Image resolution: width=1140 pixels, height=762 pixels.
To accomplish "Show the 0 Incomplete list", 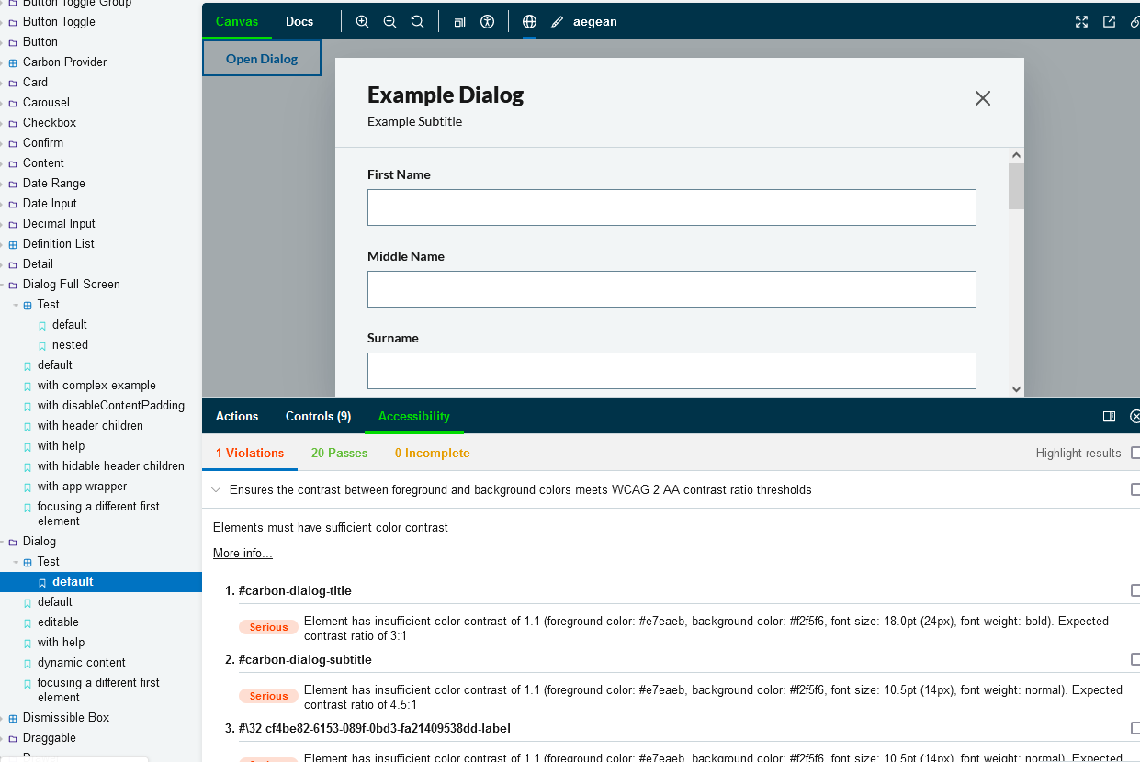I will pyautogui.click(x=433, y=453).
